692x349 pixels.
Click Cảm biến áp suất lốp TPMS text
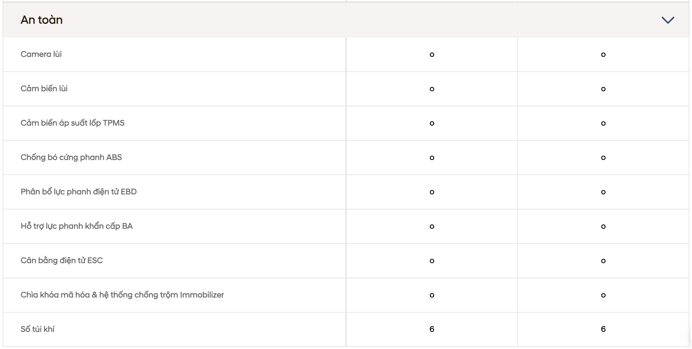coord(72,123)
